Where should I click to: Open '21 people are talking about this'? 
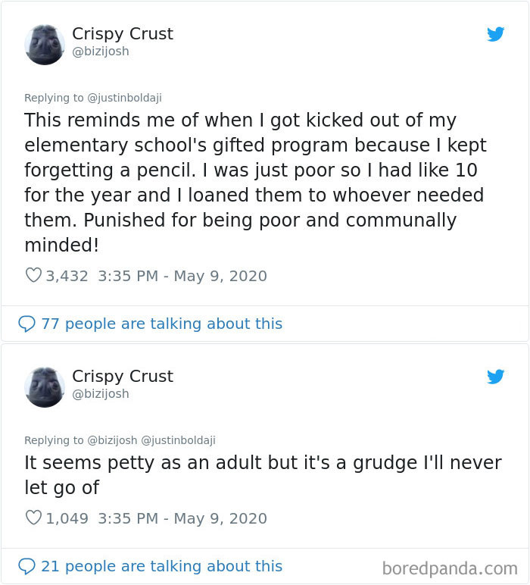click(x=161, y=567)
